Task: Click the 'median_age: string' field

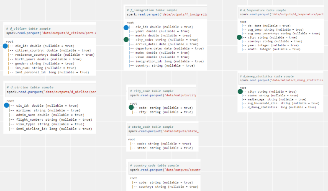Action: pos(274,100)
